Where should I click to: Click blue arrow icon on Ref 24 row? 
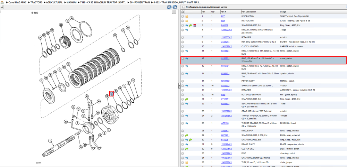pos(187,116)
